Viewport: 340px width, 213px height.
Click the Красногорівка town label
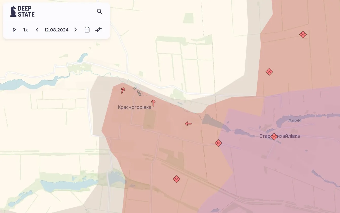tap(134, 107)
